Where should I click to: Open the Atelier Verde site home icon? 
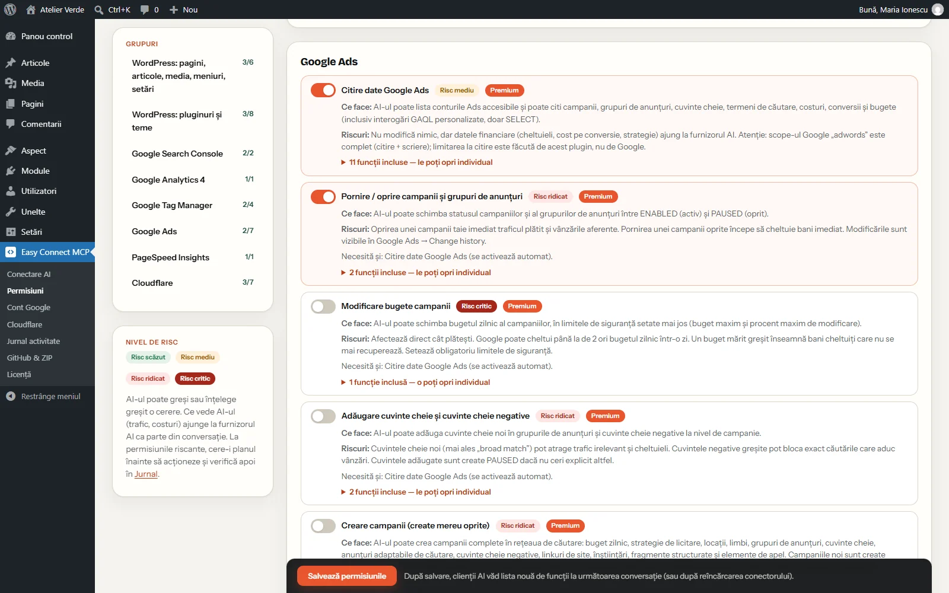pyautogui.click(x=31, y=9)
